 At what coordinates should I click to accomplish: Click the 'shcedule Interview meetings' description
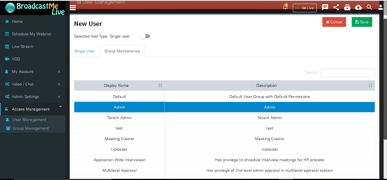(x=270, y=160)
